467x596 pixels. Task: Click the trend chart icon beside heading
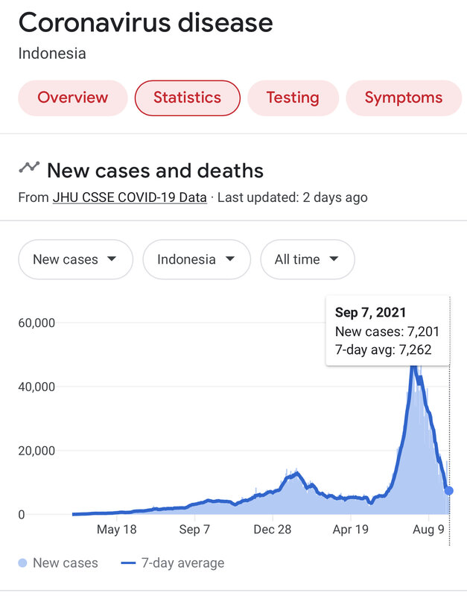pyautogui.click(x=29, y=168)
